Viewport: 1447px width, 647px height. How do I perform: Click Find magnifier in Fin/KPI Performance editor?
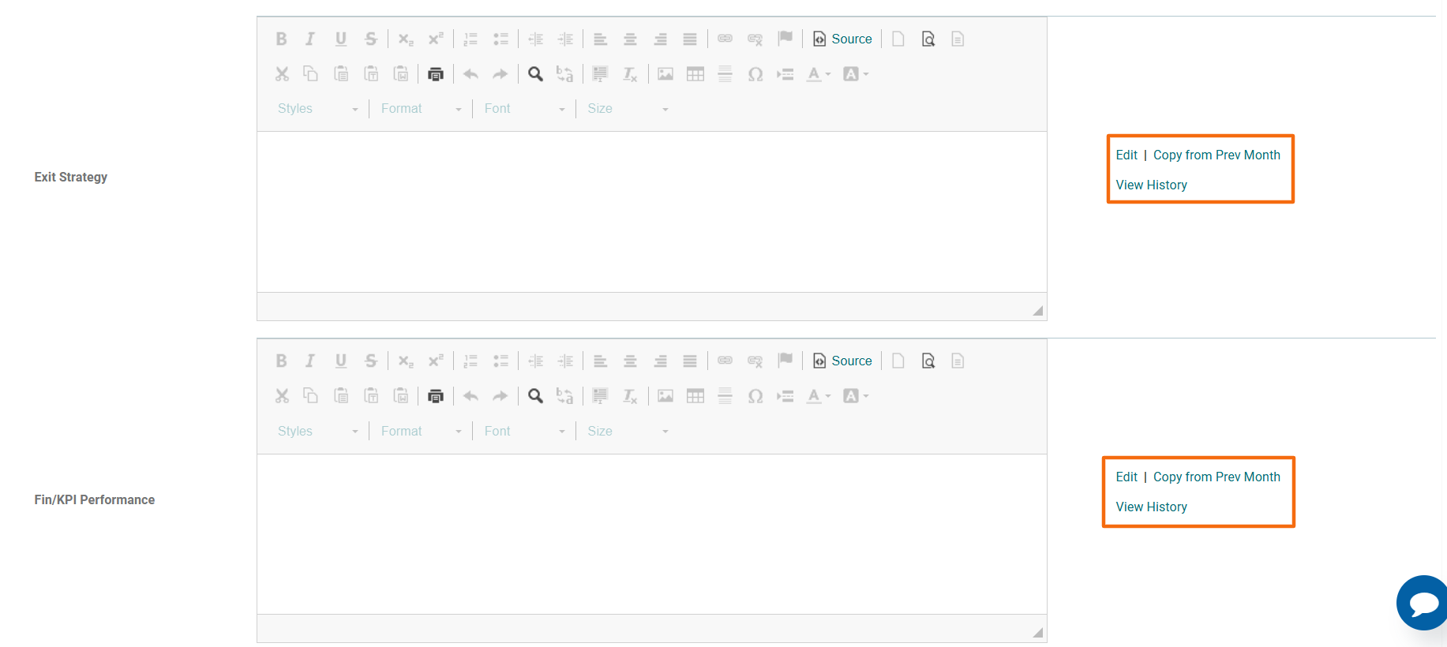(x=535, y=396)
